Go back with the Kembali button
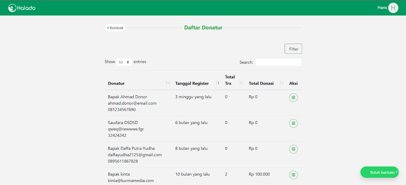This screenshot has width=406, height=185. (115, 28)
